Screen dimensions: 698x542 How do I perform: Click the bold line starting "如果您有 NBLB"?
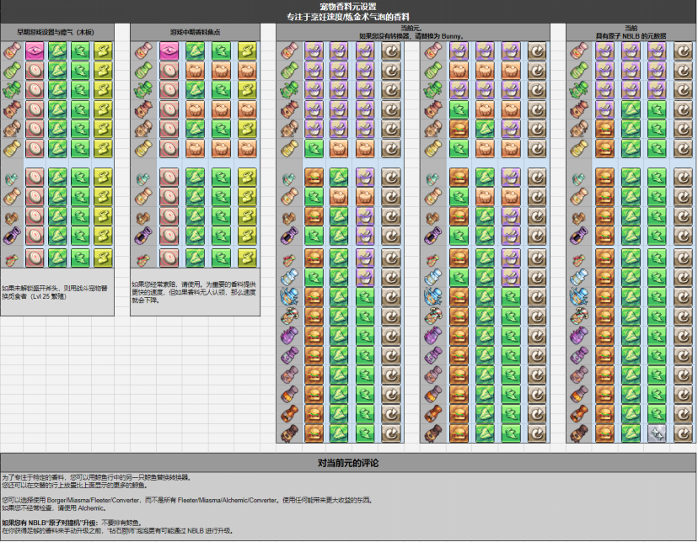72,523
